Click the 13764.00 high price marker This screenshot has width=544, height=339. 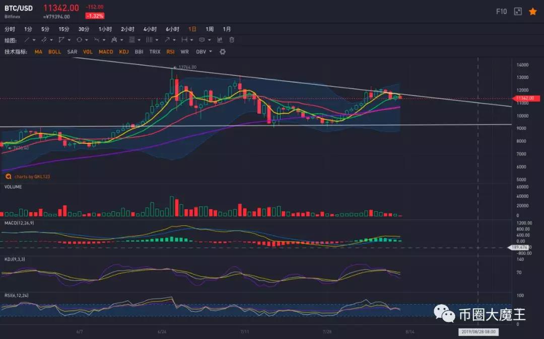(x=185, y=67)
